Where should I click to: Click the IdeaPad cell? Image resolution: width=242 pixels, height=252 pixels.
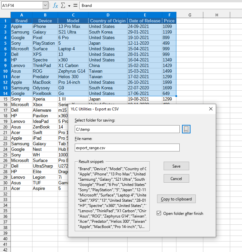[45, 121]
